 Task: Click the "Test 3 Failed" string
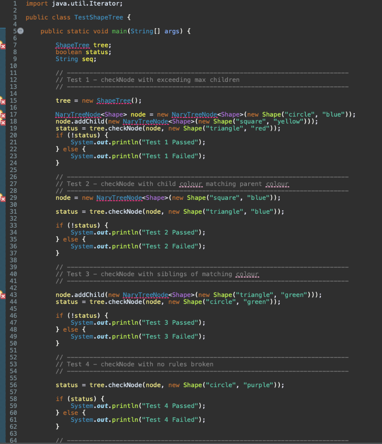coord(170,336)
